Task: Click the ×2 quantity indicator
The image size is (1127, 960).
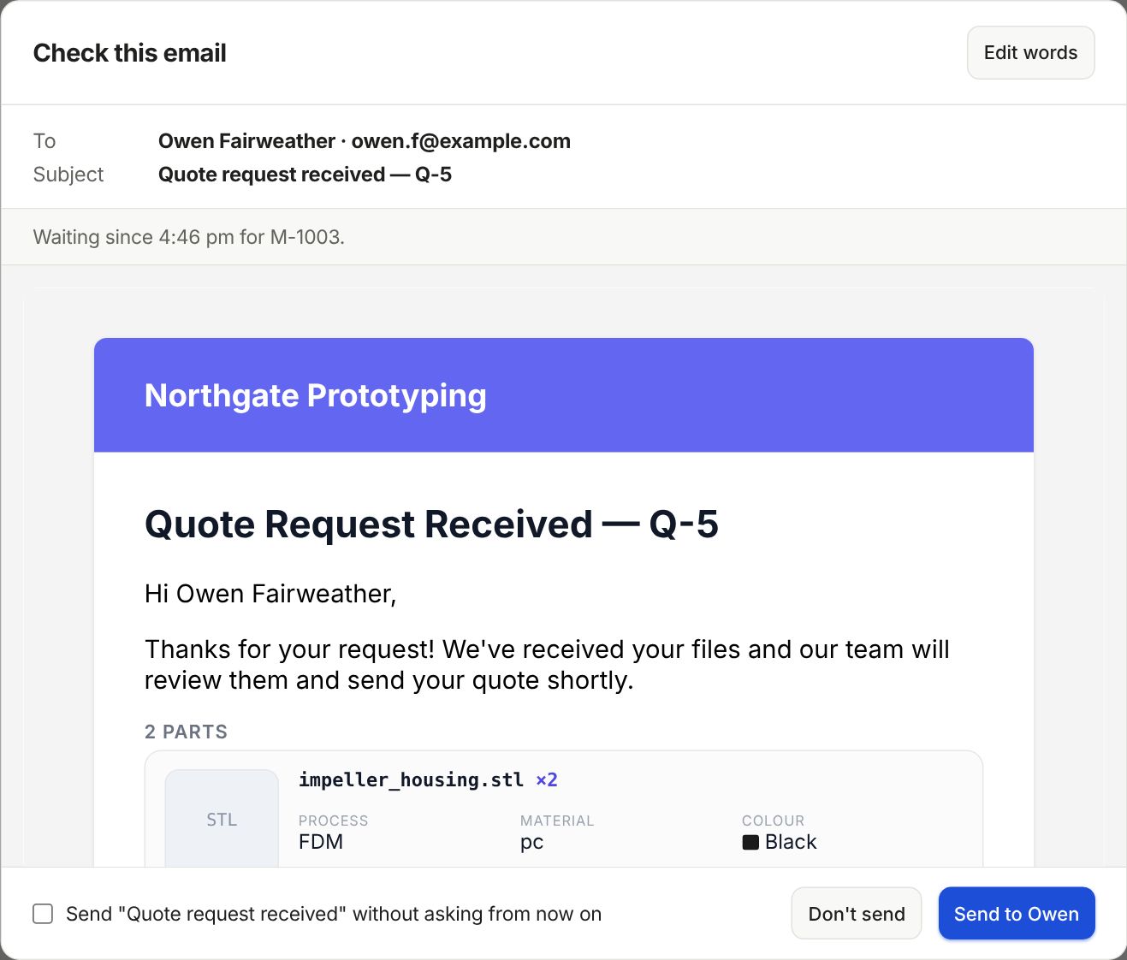Action: [x=547, y=779]
